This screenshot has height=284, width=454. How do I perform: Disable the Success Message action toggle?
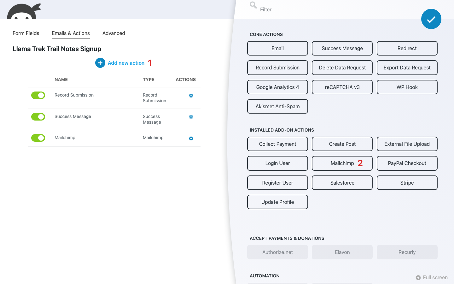pyautogui.click(x=38, y=117)
